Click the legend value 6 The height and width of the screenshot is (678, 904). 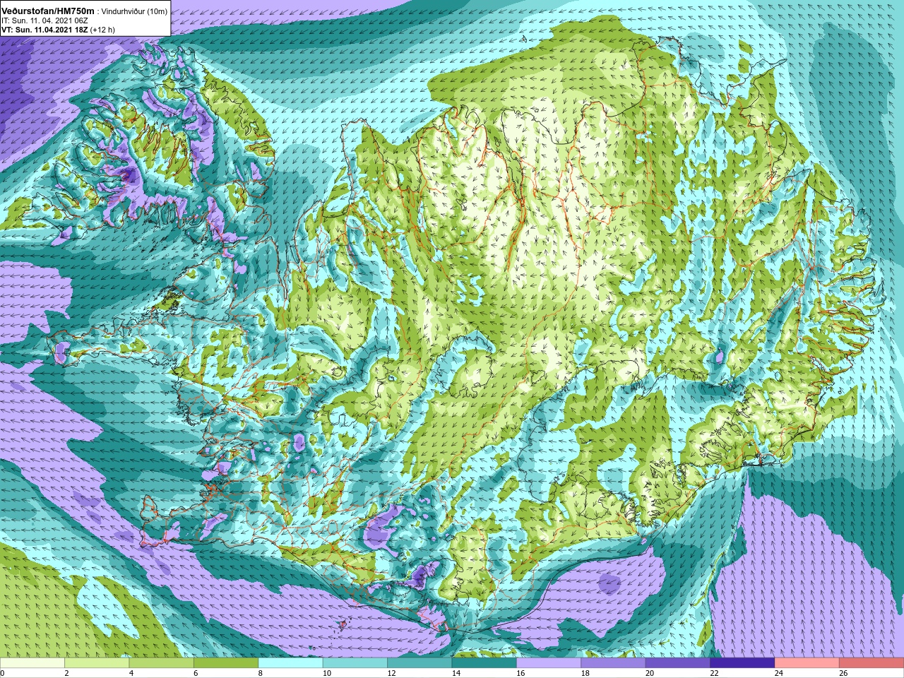point(196,673)
